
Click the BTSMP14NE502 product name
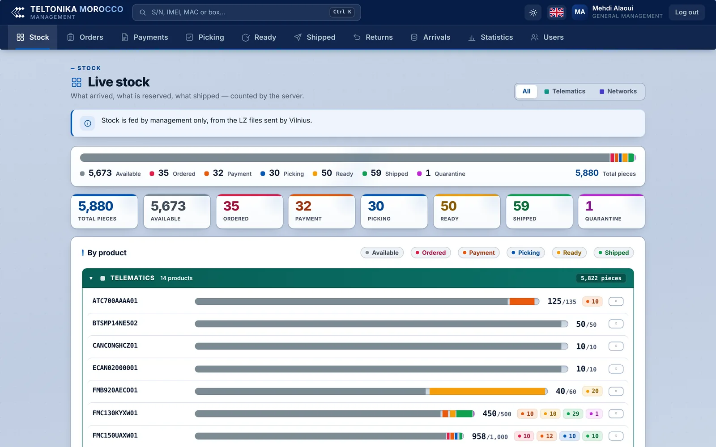coord(115,323)
